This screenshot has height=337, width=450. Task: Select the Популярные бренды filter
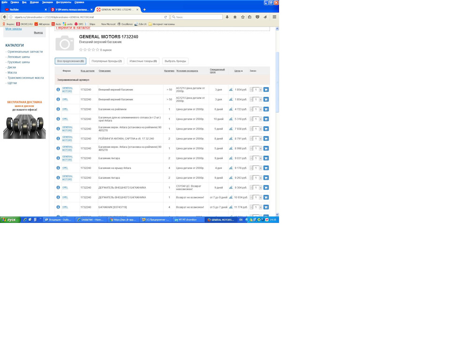(106, 61)
